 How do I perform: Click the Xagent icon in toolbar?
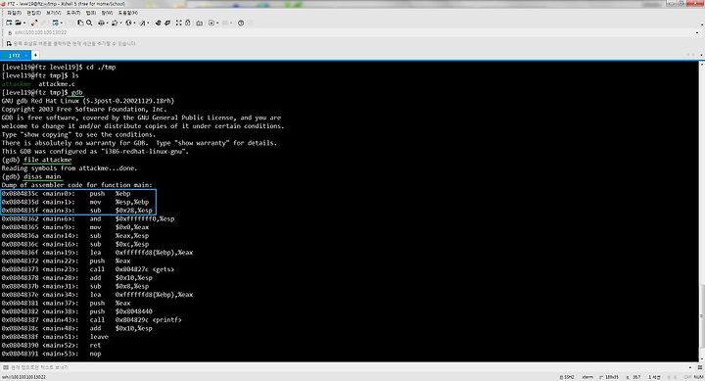(167, 23)
